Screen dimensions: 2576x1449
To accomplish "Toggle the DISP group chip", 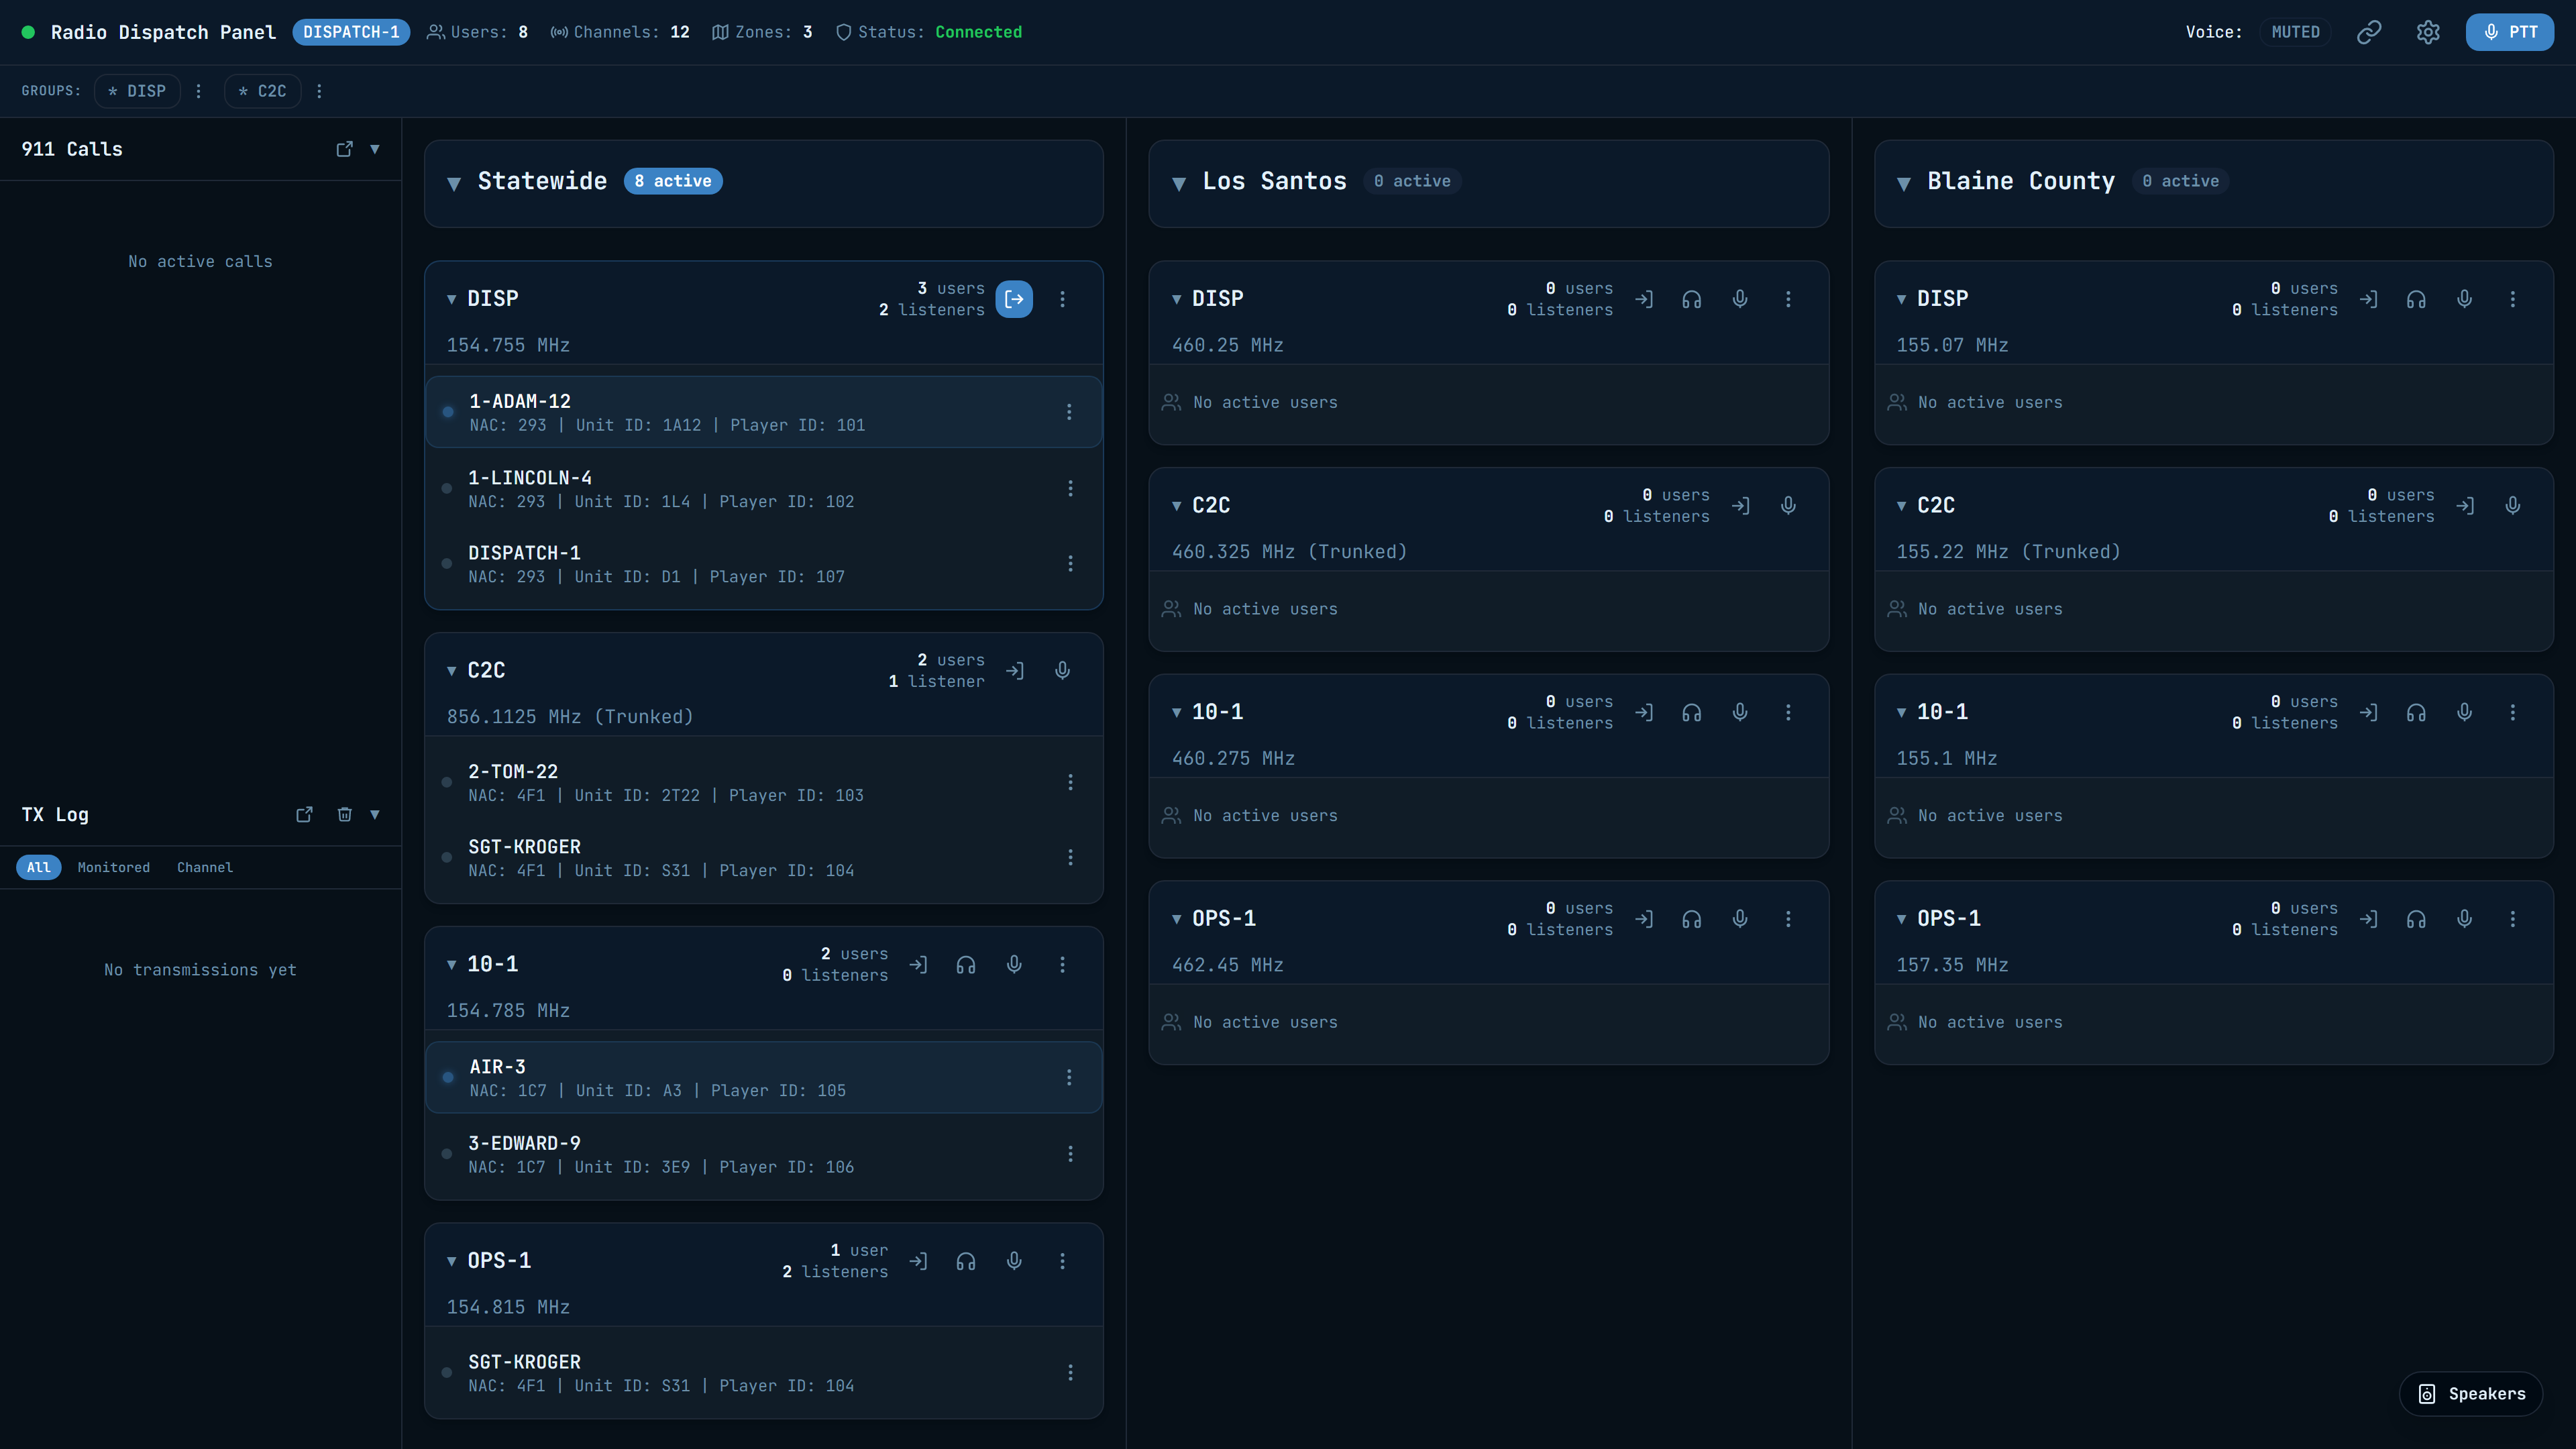I will click(137, 91).
